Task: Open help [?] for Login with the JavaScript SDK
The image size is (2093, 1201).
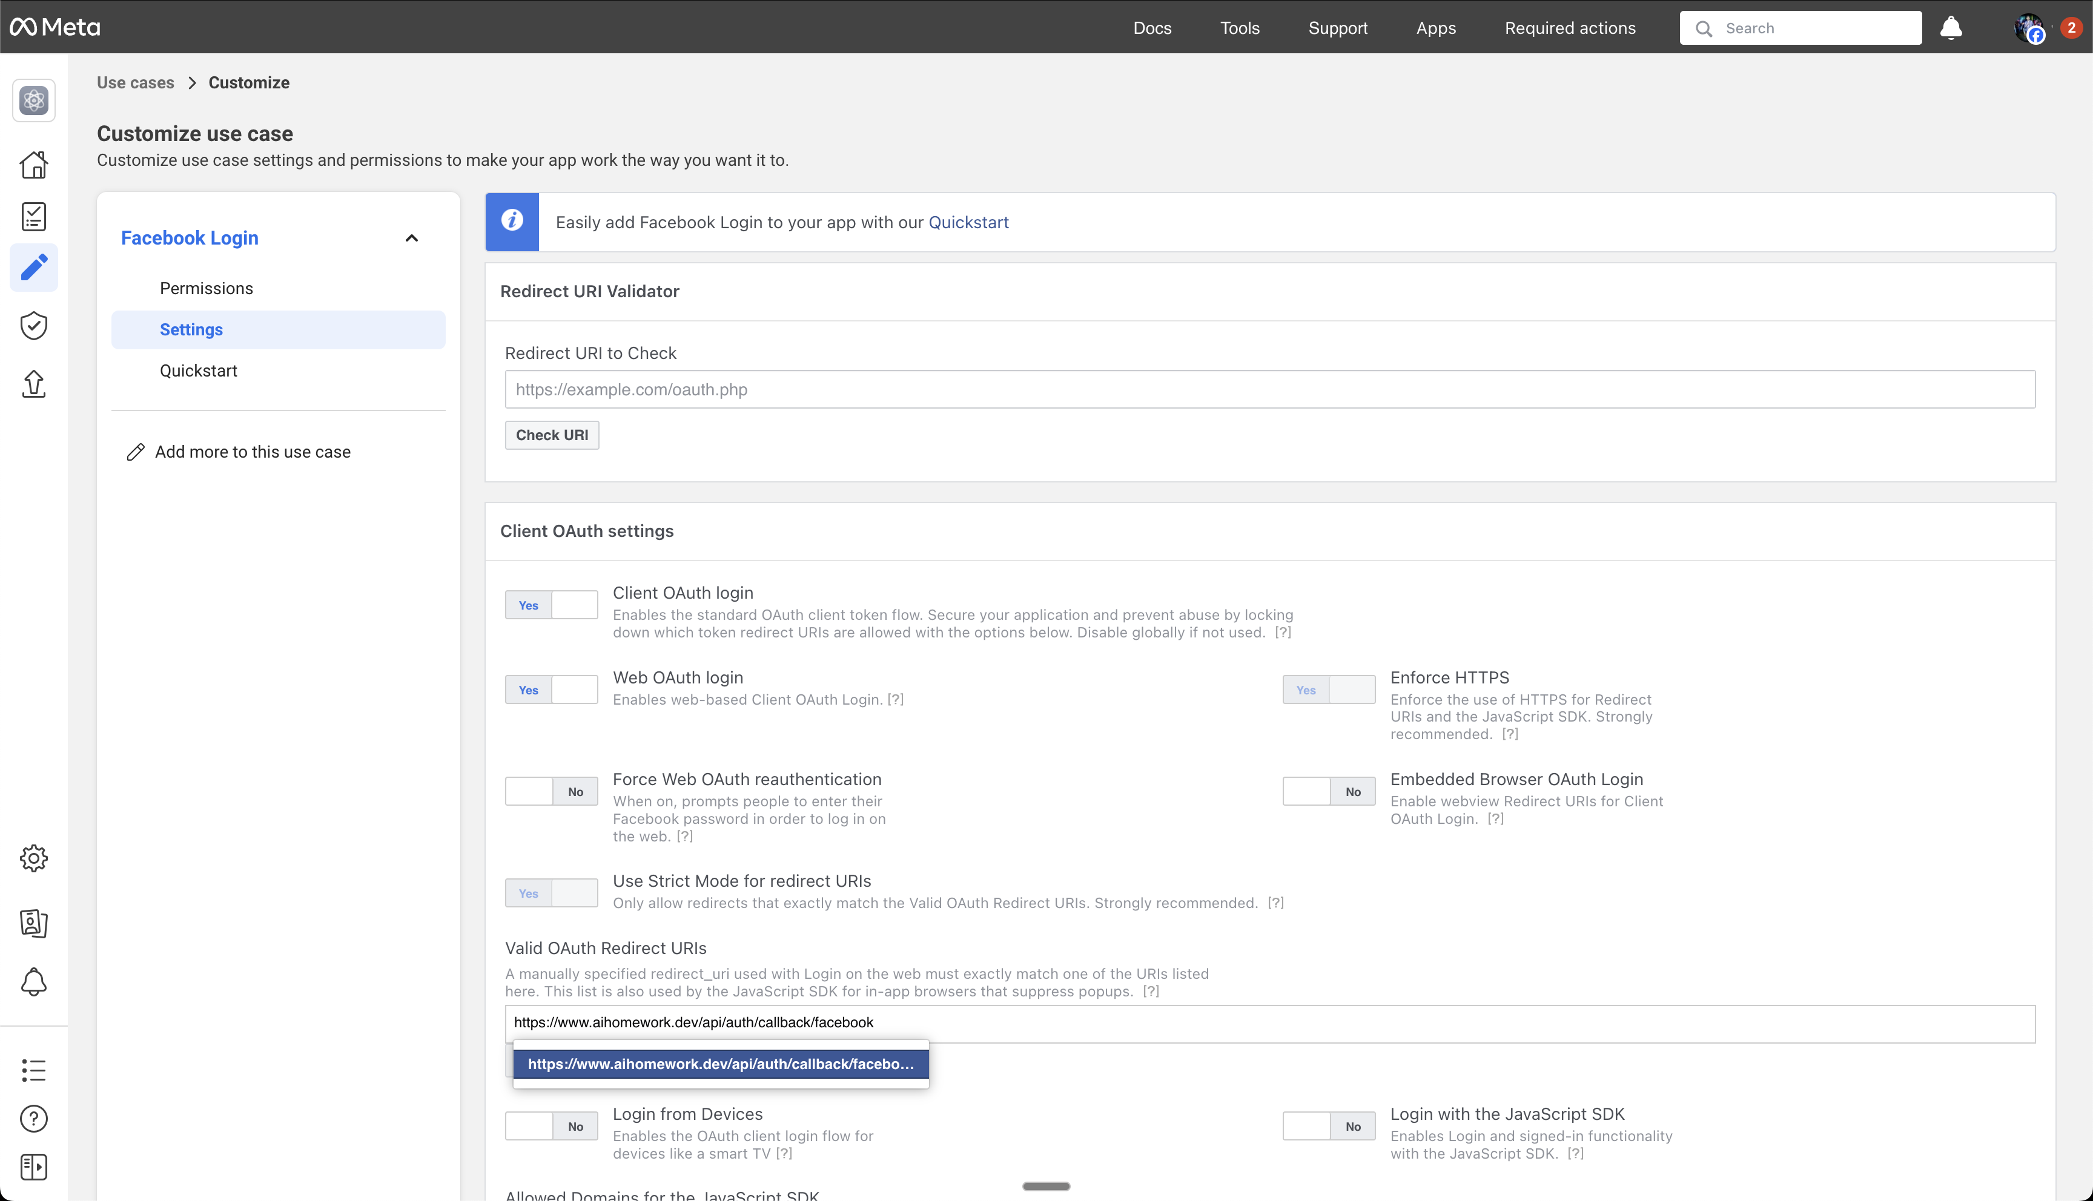Action: [1576, 1154]
